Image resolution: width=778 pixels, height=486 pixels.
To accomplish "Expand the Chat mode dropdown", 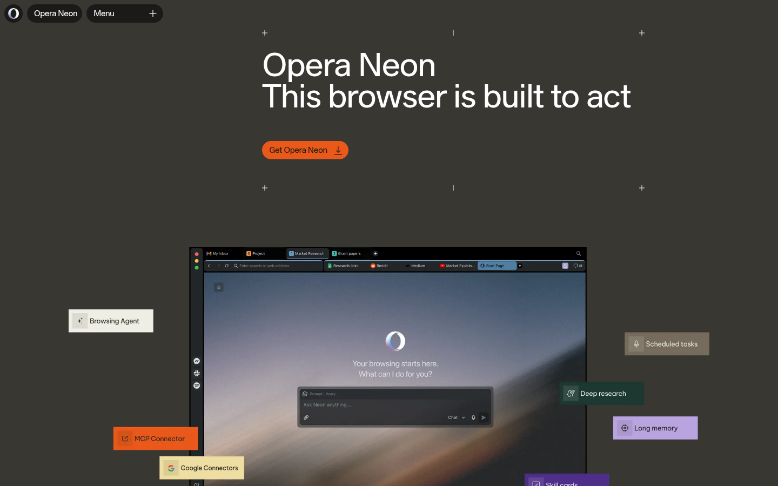I will pyautogui.click(x=457, y=417).
